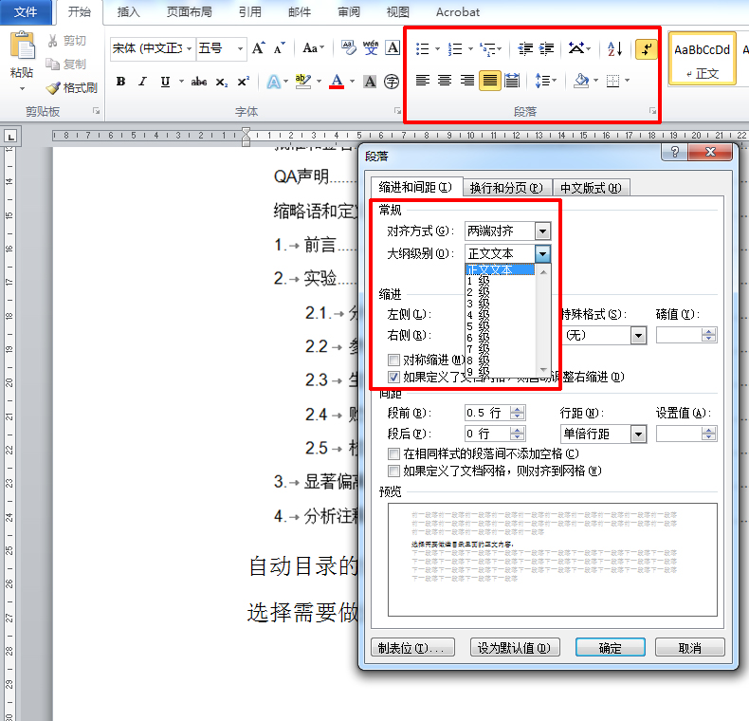Click the Justify alignment icon
749x721 pixels.
tap(489, 81)
